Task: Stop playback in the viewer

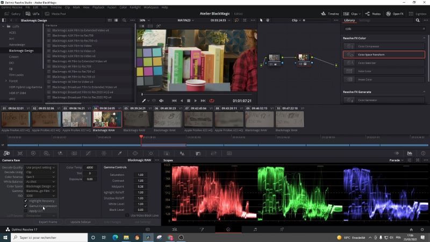Action: point(189,101)
